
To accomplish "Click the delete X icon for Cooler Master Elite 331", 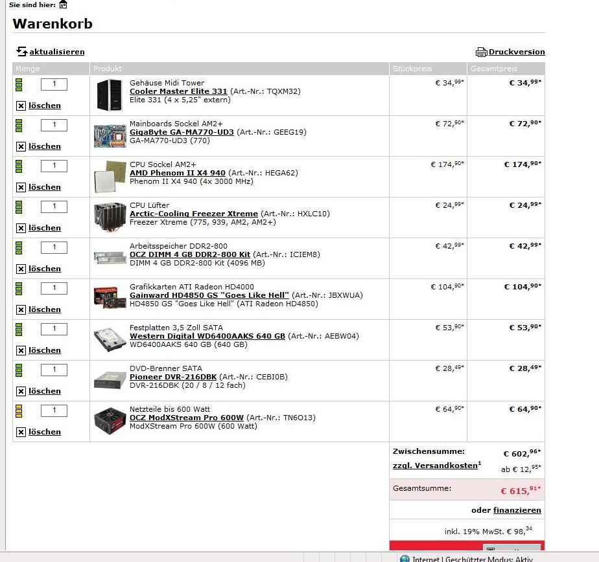I will pos(21,106).
